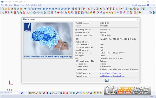Click the volume query 'V?' icon
Image resolution: width=156 pixels, height=98 pixels.
[x=108, y=9]
